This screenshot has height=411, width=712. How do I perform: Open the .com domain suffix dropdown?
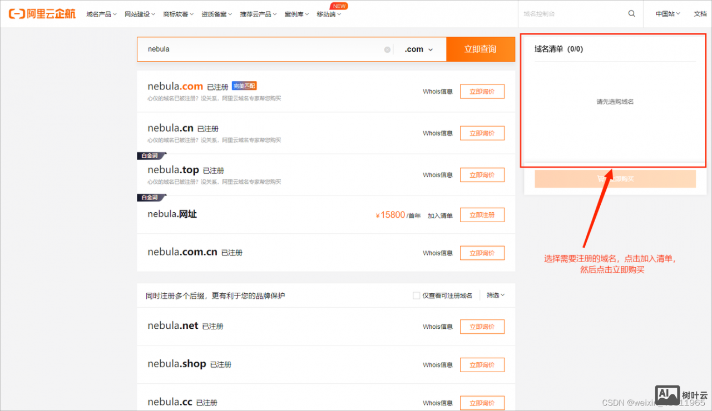tap(419, 49)
